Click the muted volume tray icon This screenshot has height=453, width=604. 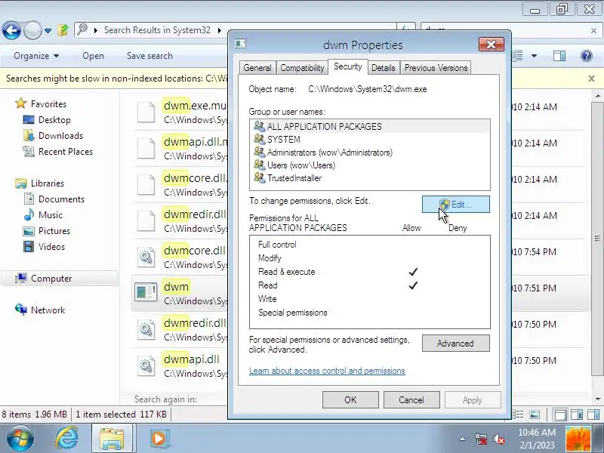click(499, 439)
